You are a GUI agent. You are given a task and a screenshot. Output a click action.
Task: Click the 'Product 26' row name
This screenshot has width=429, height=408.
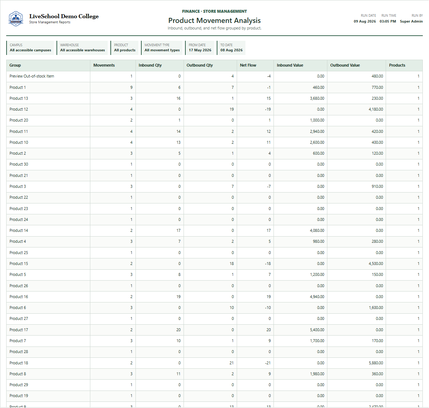[19, 286]
